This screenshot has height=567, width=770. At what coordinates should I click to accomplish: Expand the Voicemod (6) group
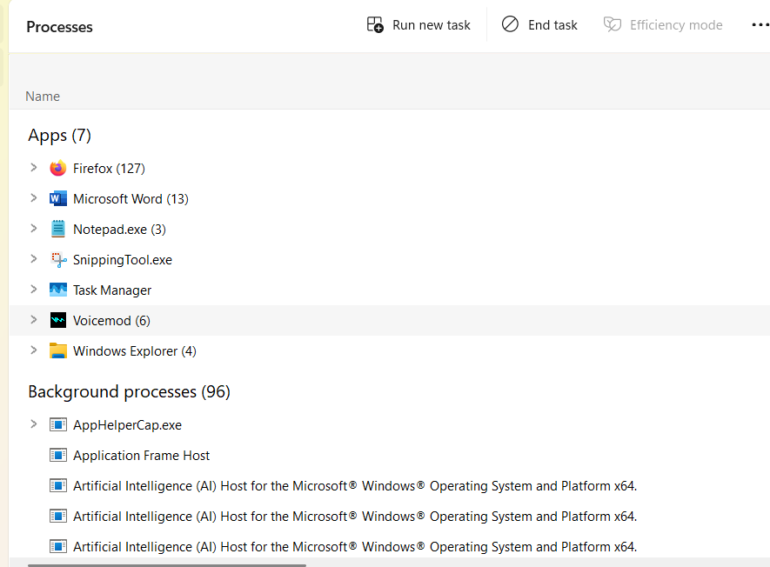(x=33, y=319)
